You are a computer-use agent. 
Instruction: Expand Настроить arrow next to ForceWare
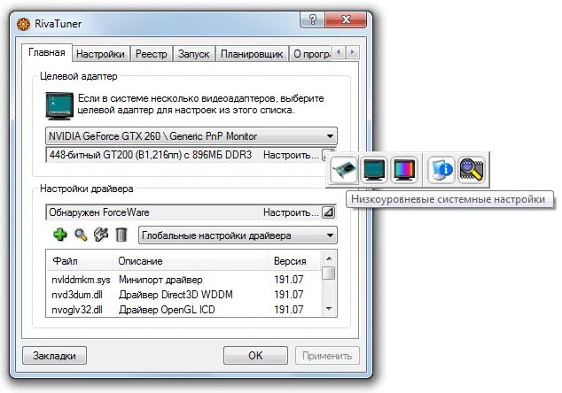tap(328, 212)
